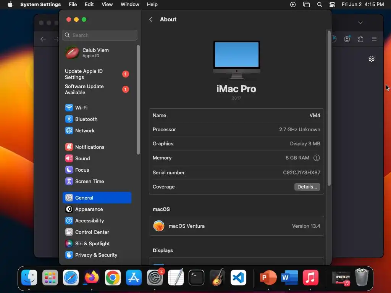The image size is (391, 293).
Task: Open App Store from the Dock
Action: tap(134, 277)
